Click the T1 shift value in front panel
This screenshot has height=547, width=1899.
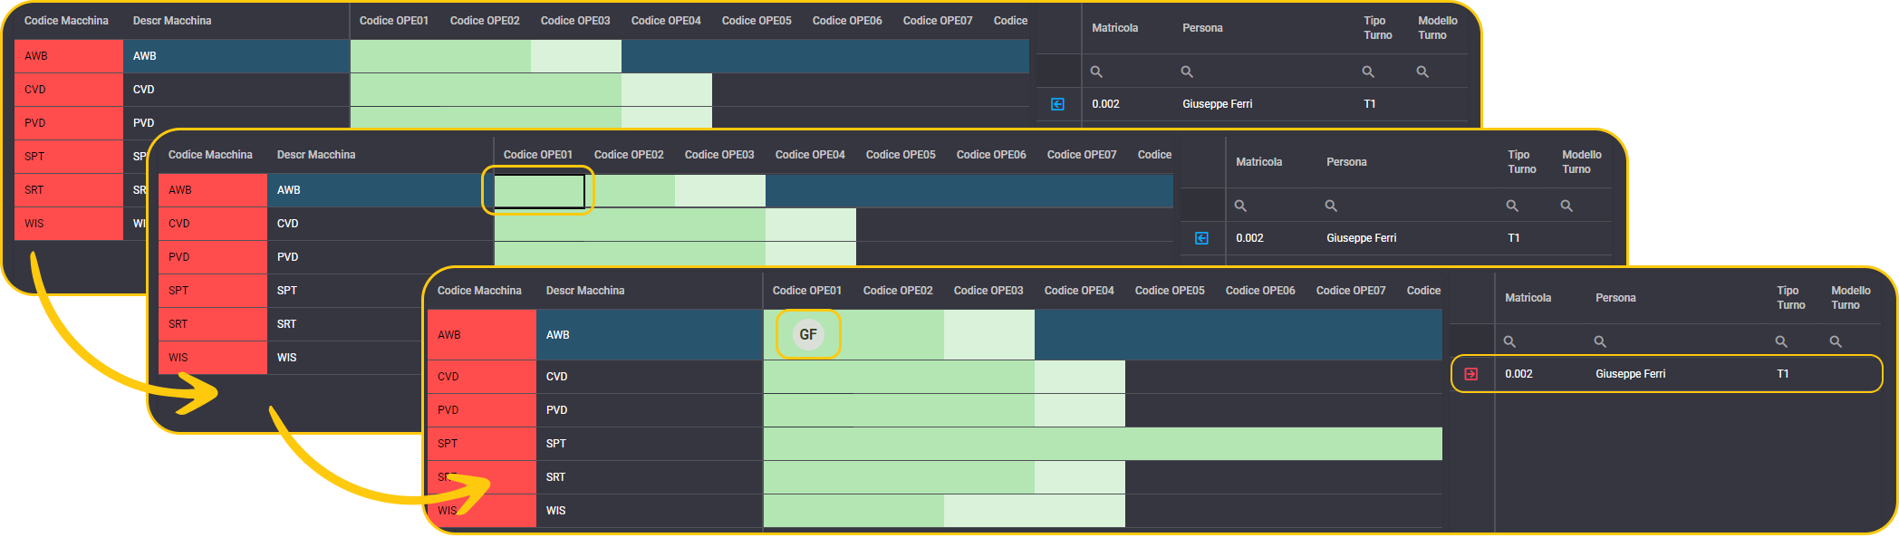click(1783, 374)
